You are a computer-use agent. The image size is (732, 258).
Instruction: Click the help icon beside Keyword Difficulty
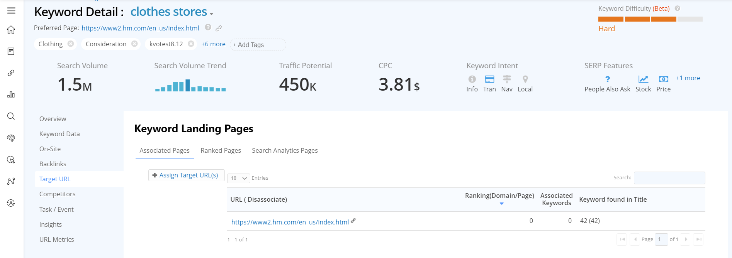[677, 8]
